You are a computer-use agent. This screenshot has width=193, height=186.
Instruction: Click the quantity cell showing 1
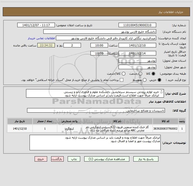(x=45, y=129)
